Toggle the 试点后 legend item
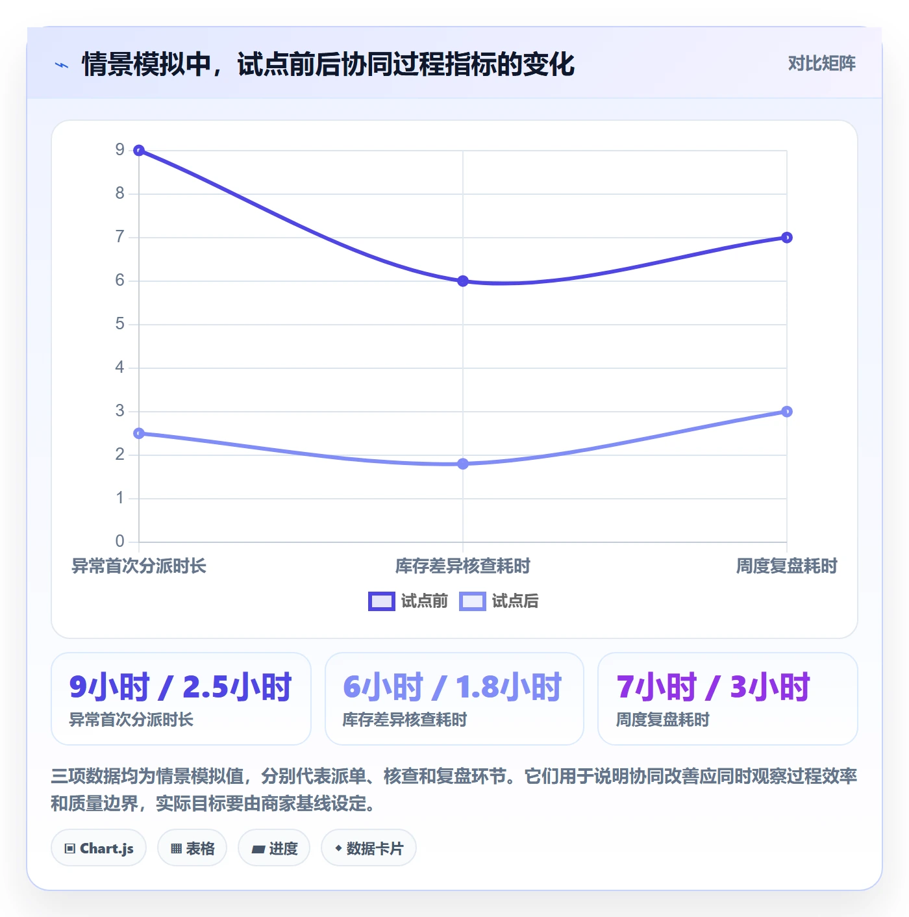 (499, 601)
